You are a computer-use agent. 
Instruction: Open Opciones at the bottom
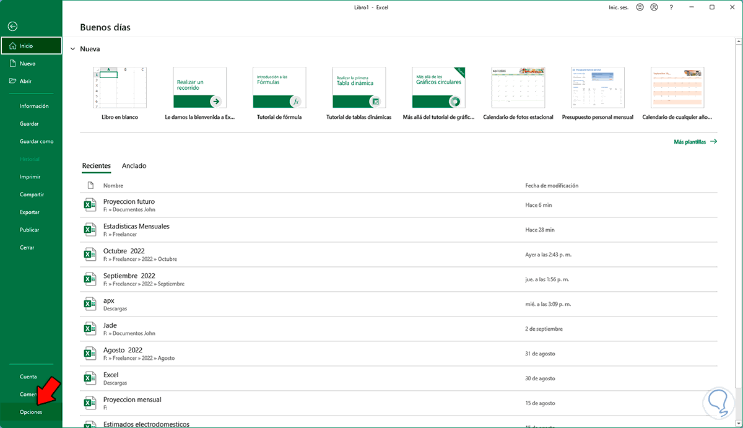31,412
